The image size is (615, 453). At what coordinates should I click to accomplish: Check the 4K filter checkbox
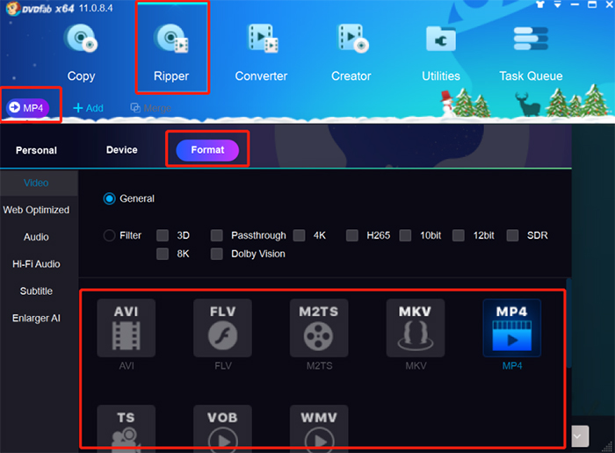click(x=300, y=235)
